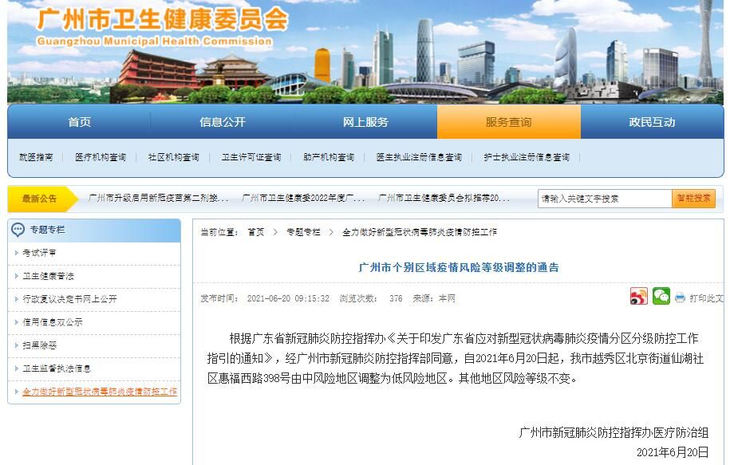Open the 首页 navigation tab
The image size is (730, 465).
tap(79, 122)
